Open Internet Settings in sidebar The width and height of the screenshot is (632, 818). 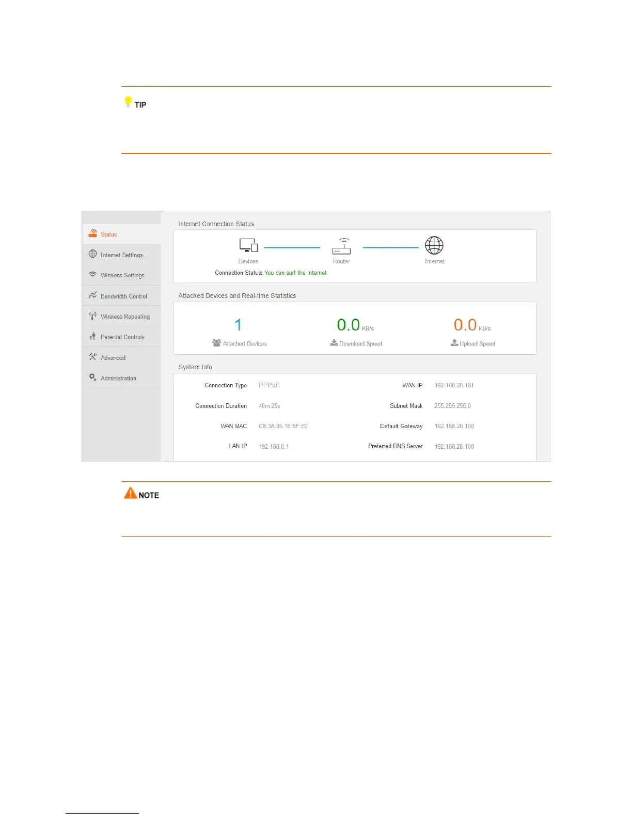coord(121,255)
